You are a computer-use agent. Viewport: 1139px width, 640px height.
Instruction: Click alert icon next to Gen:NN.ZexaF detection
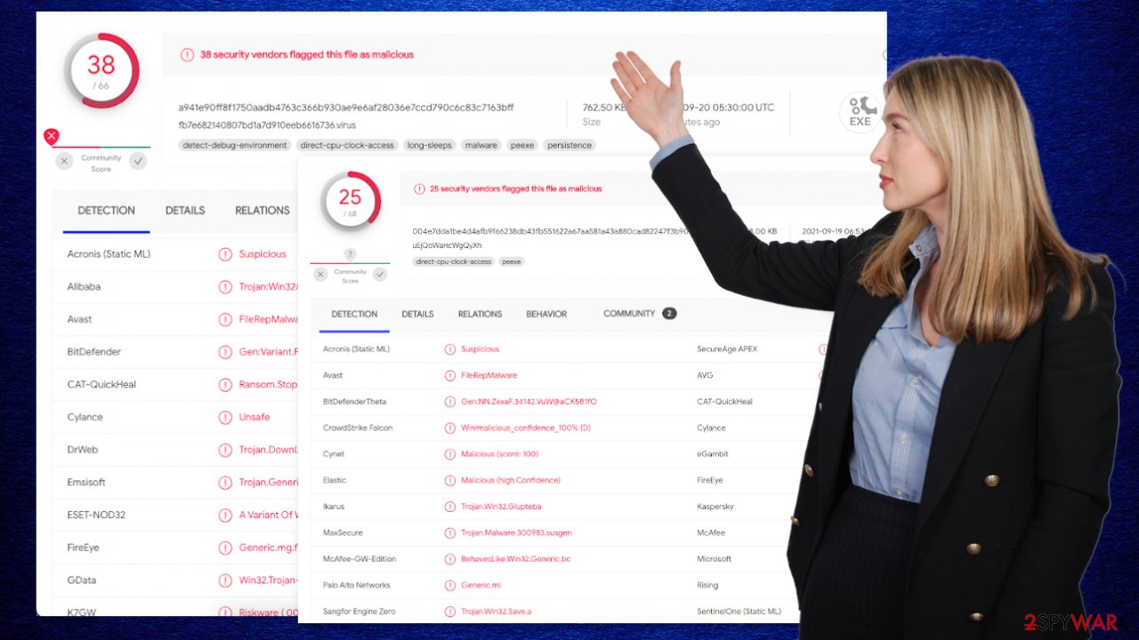tap(450, 402)
